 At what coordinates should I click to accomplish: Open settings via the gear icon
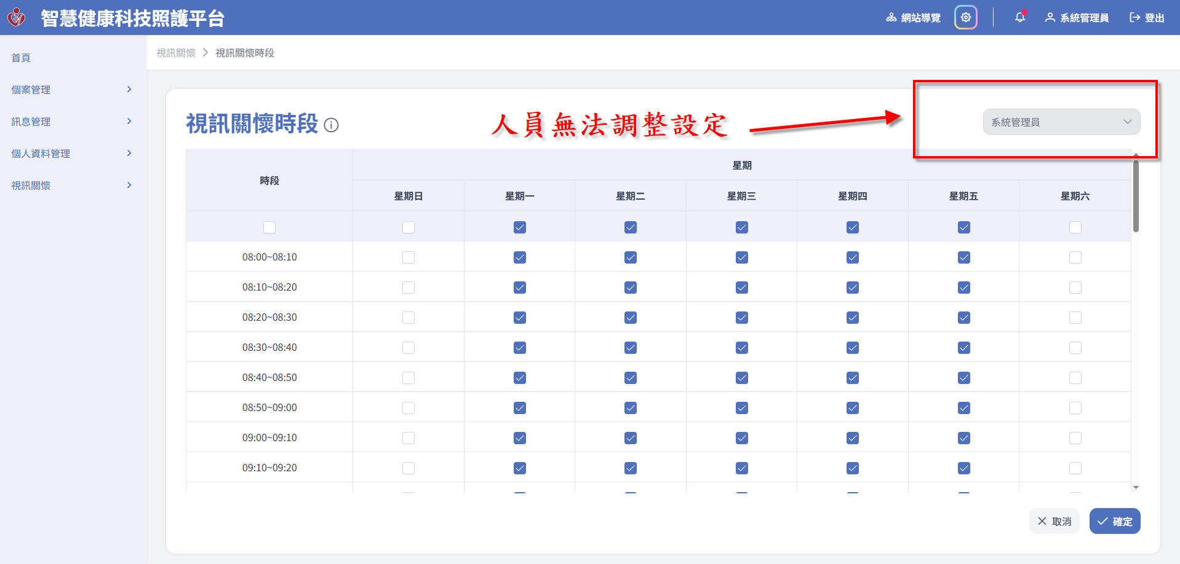[965, 18]
